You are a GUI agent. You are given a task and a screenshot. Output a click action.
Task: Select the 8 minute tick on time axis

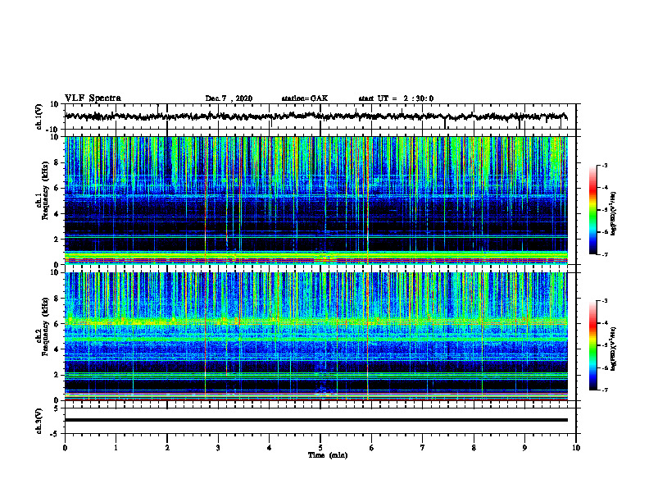point(474,448)
